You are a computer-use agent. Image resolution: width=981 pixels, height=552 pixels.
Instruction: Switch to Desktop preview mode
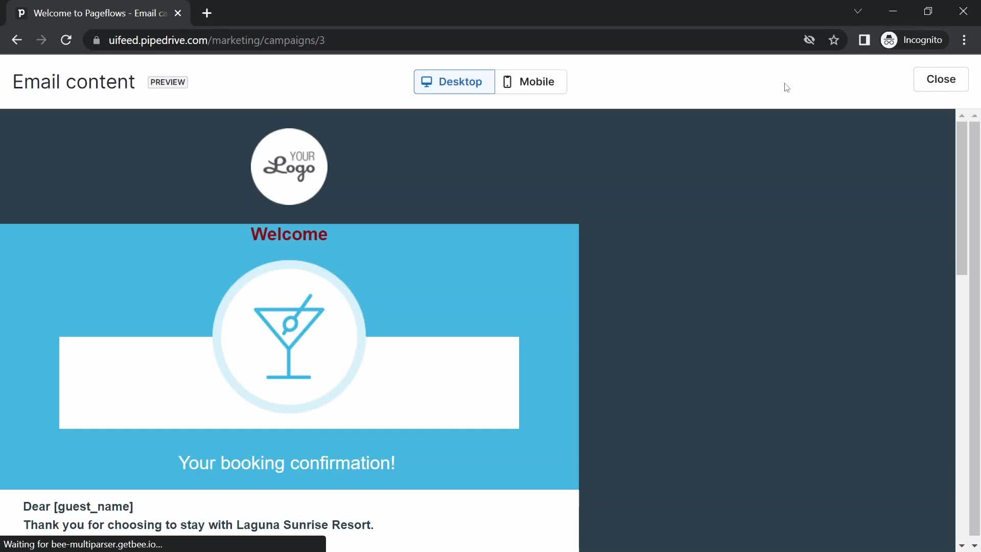click(453, 81)
